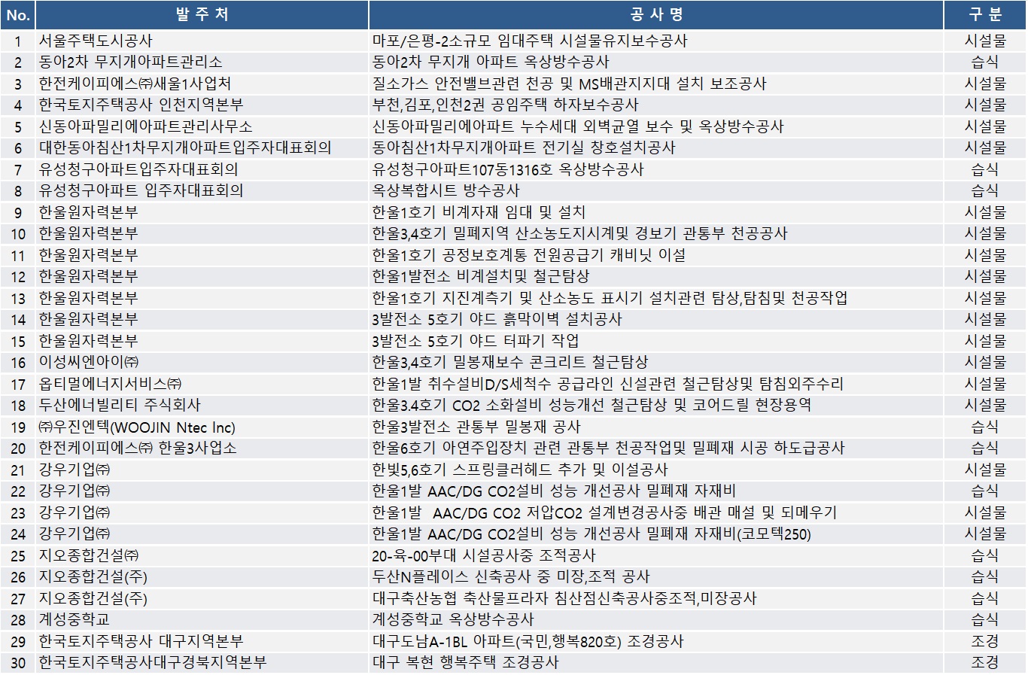
Task: Select the '㈜우진엔텍(WOOJIN Ntec Inc)' cell
Action: click(x=137, y=427)
